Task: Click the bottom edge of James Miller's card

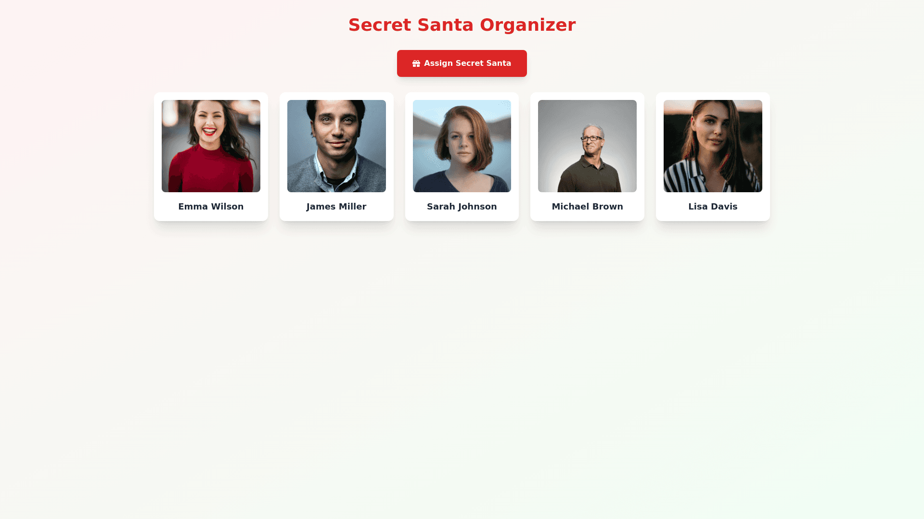Action: coord(336,220)
